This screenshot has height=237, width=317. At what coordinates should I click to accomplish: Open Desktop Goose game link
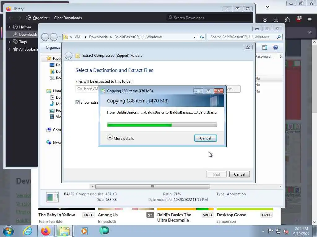(x=232, y=215)
